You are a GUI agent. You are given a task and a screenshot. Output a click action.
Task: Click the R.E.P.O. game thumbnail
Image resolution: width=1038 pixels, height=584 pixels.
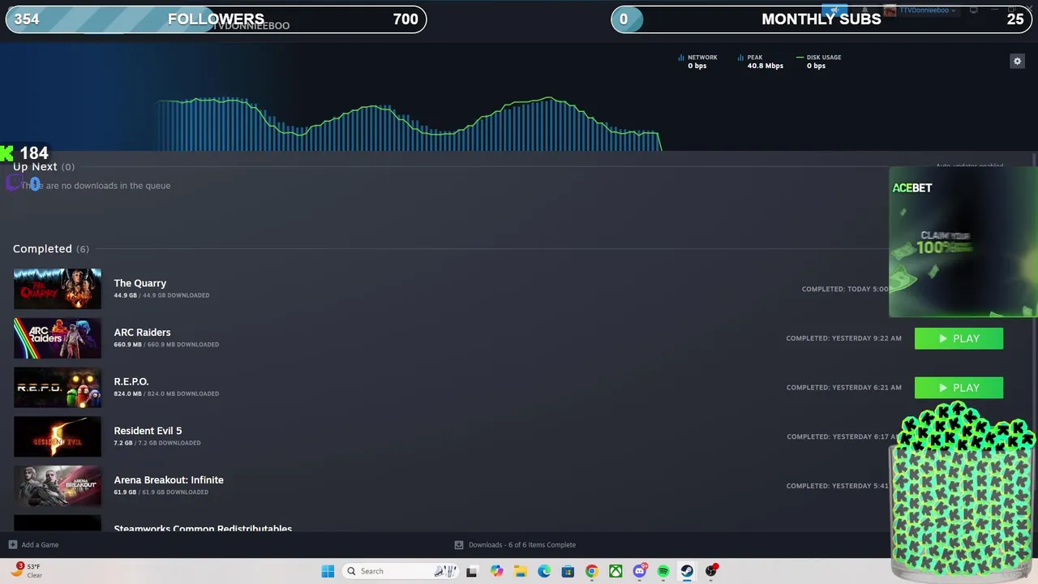58,388
